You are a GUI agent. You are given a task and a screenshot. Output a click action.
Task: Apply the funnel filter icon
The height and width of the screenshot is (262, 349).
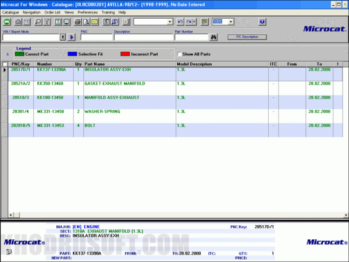point(47,22)
